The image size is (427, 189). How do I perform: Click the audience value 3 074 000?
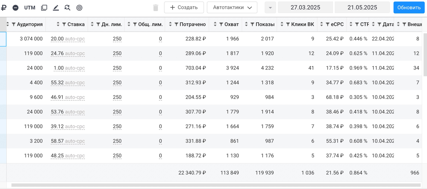pyautogui.click(x=31, y=39)
